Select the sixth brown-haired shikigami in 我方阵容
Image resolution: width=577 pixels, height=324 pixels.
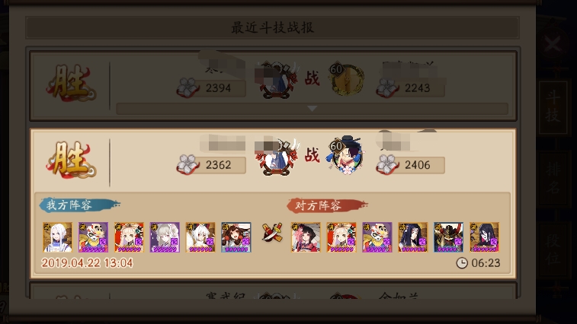236,237
